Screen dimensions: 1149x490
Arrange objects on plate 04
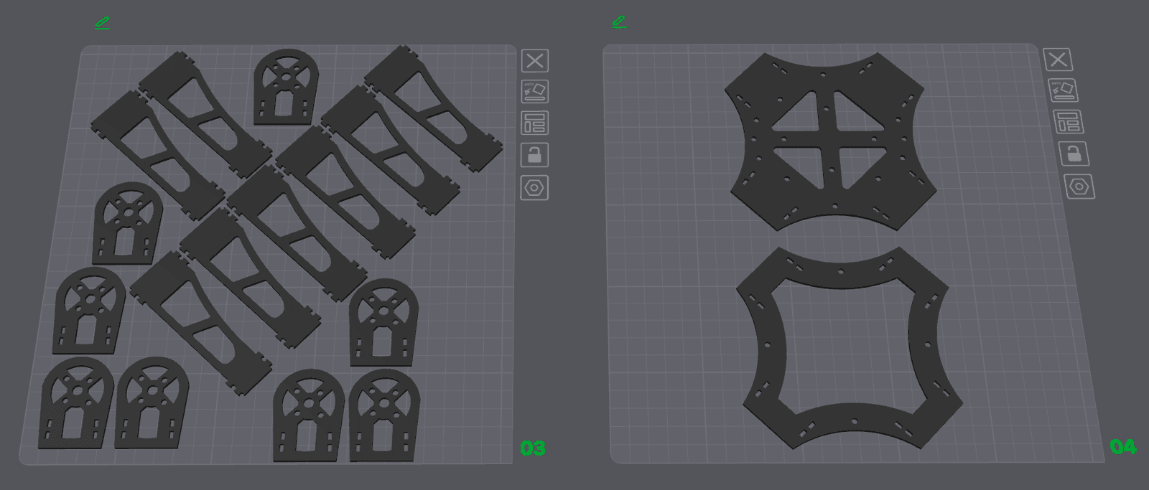1068,122
